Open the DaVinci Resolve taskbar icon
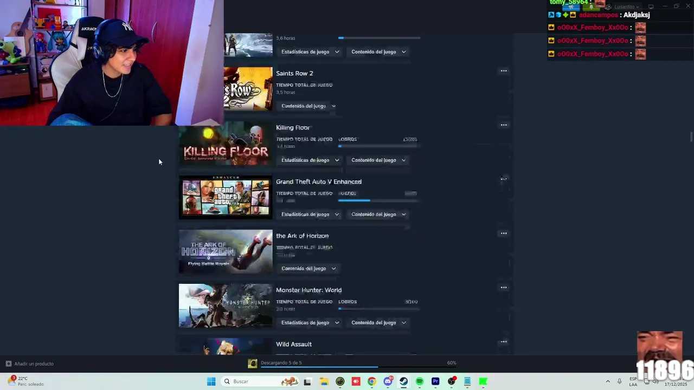 click(452, 381)
